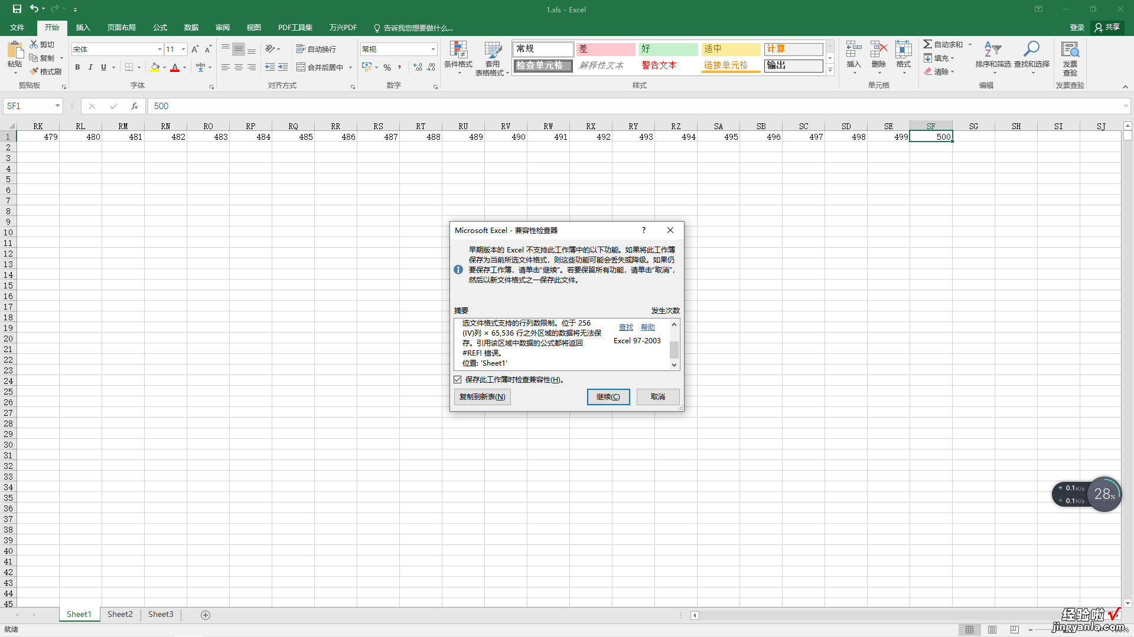The image size is (1134, 637).
Task: Switch to the 数据 (Data) tab
Action: pos(191,28)
